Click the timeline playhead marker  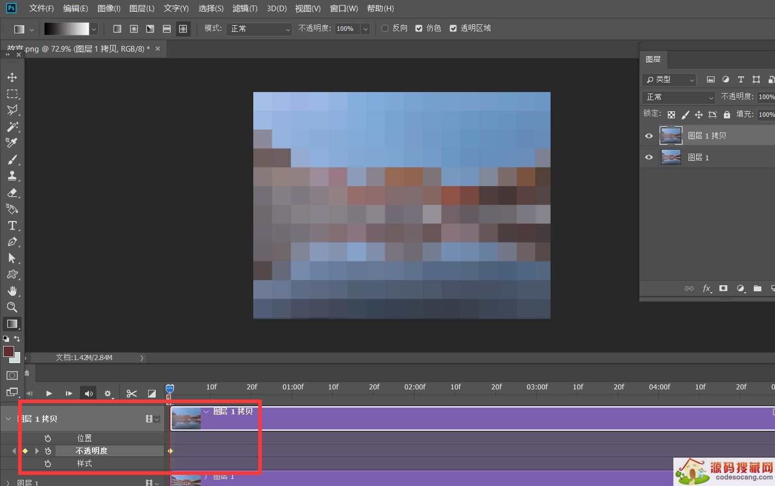(170, 388)
